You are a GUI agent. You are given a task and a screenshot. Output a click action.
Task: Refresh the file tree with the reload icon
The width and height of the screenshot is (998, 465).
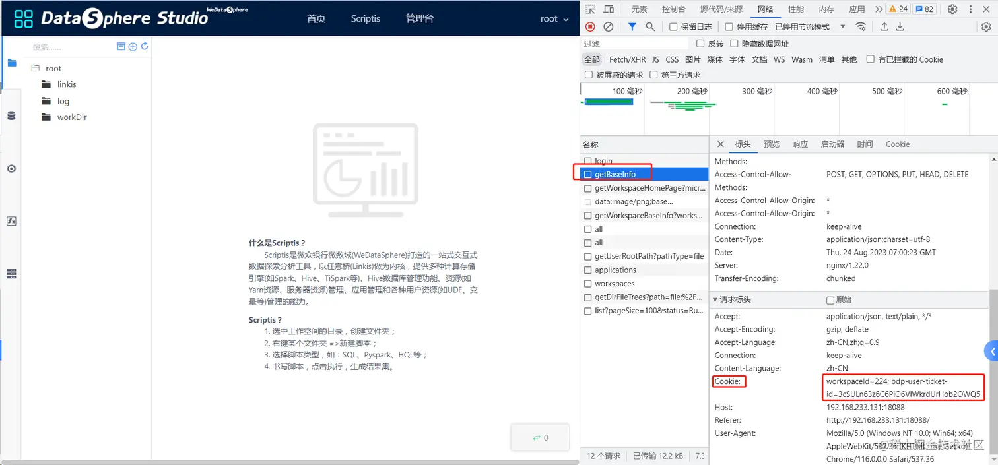click(145, 46)
